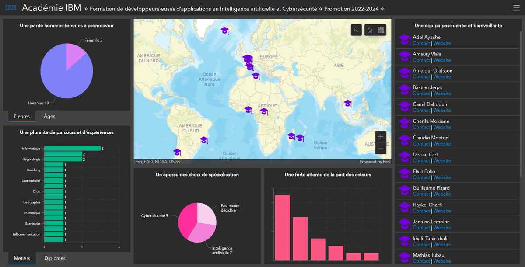Switch to the Diplômes tab
The image size is (525, 267).
click(x=55, y=258)
